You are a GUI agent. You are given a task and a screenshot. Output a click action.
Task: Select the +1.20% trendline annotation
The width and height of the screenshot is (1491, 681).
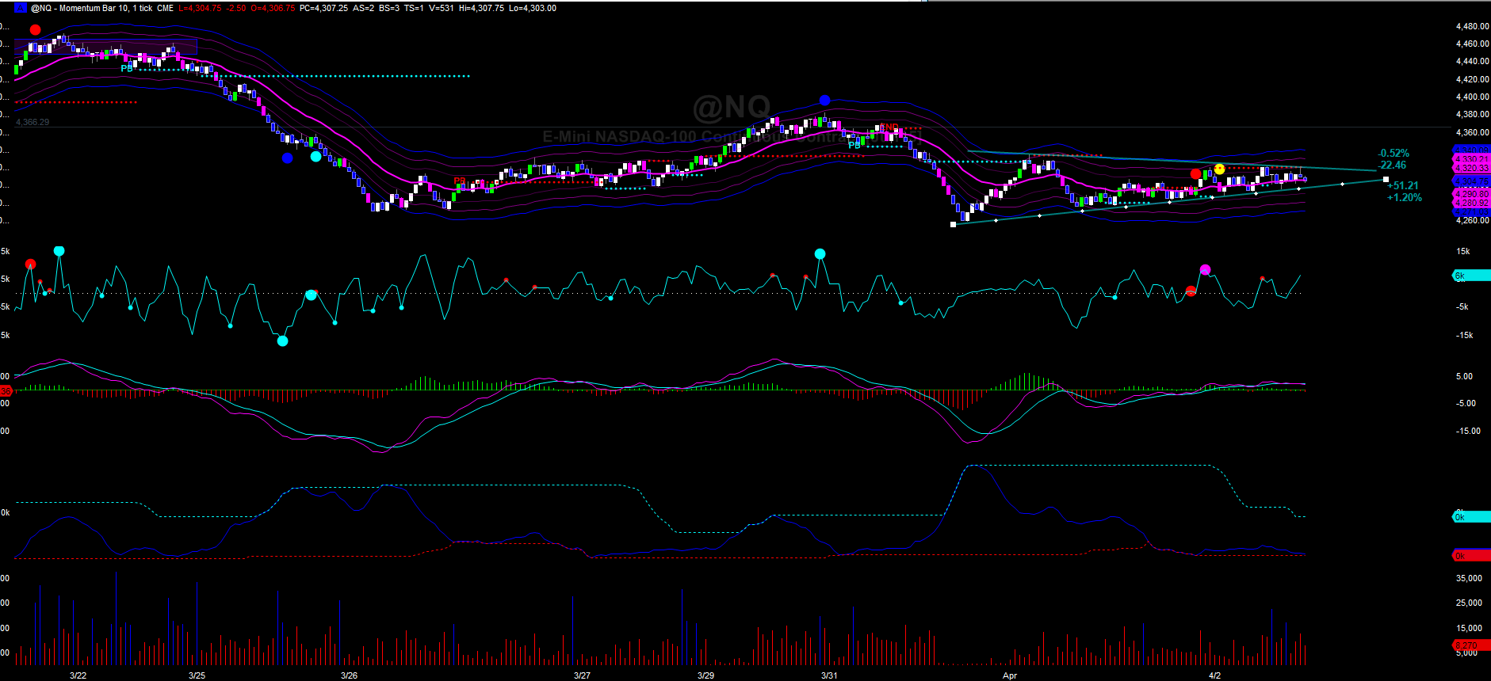pyautogui.click(x=1404, y=198)
